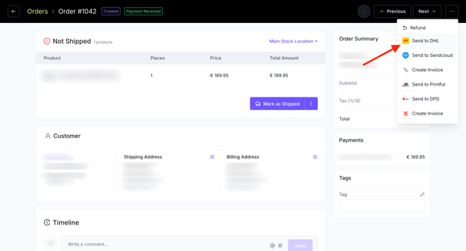Click the Total Amount column header
This screenshot has height=251, width=466.
pyautogui.click(x=284, y=58)
